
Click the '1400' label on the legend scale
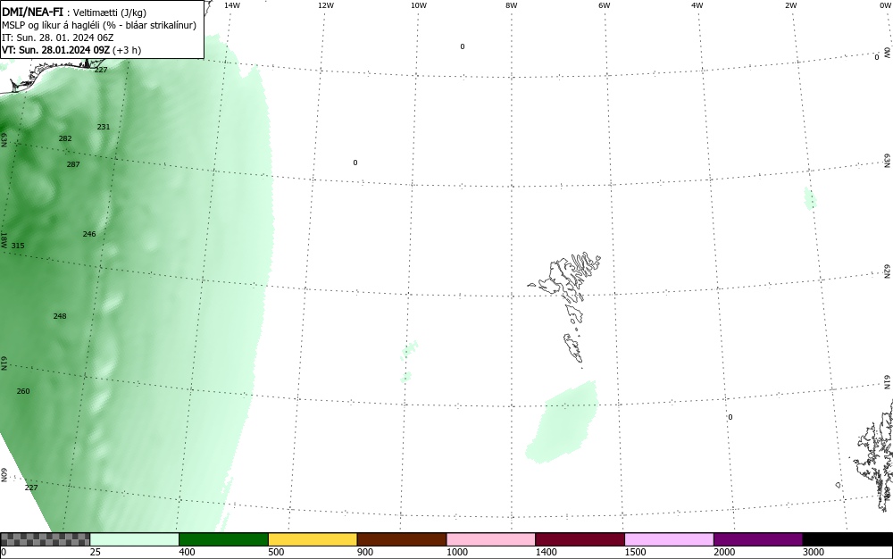point(546,552)
